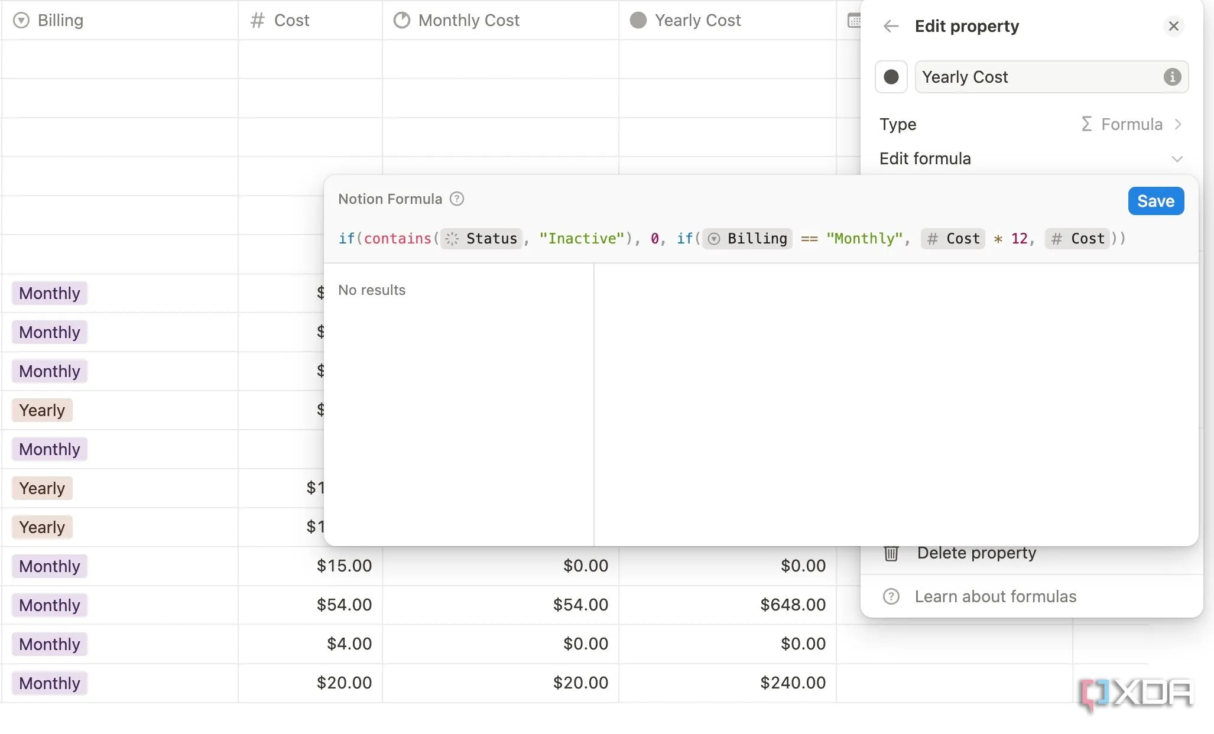The width and height of the screenshot is (1214, 734).
Task: Click the Yearly Cost property icon picker
Action: (x=891, y=77)
